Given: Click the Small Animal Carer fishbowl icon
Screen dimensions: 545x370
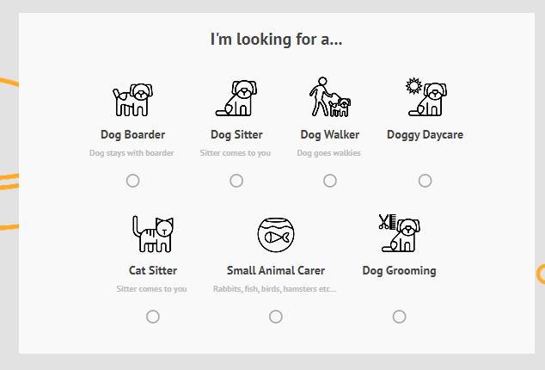Looking at the screenshot, I should 275,233.
